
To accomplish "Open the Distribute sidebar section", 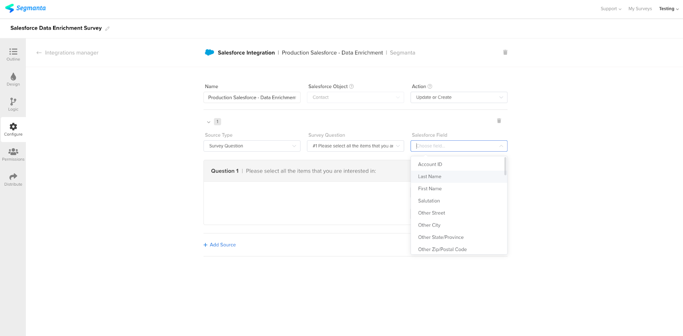I will pos(13,179).
